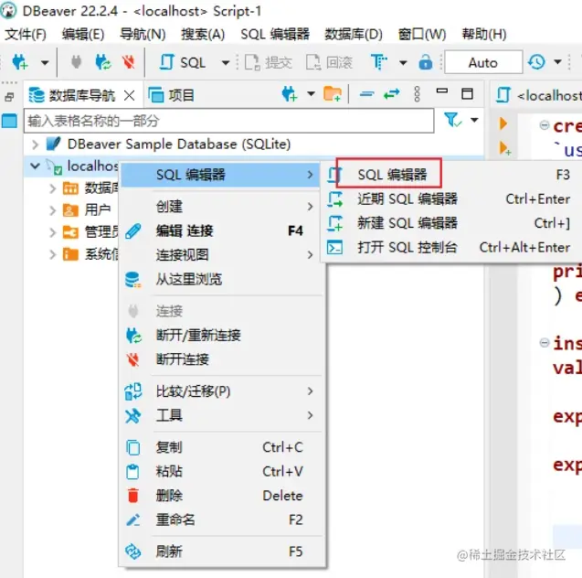
Task: Choose SQL 编辑器 F3 in the submenu
Action: pos(451,174)
